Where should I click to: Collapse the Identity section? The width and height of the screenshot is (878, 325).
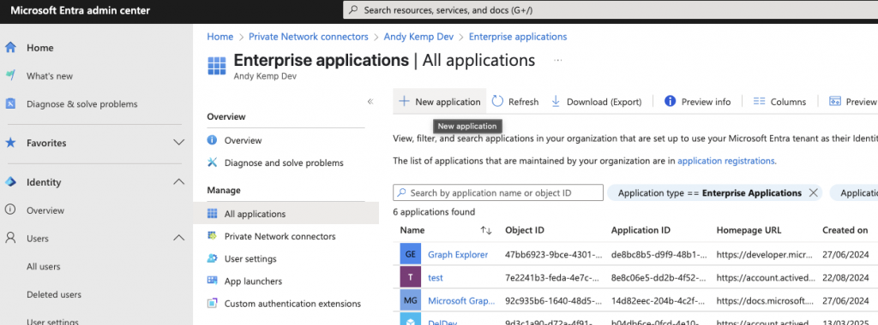(x=178, y=182)
